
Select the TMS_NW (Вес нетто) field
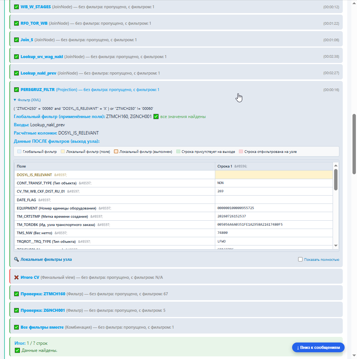click(115, 233)
